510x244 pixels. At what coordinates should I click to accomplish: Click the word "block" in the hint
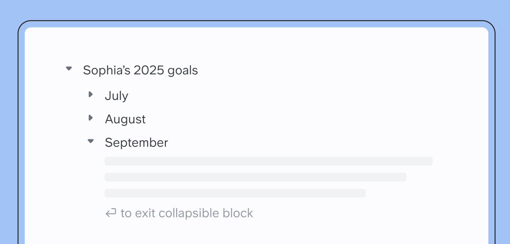point(237,213)
